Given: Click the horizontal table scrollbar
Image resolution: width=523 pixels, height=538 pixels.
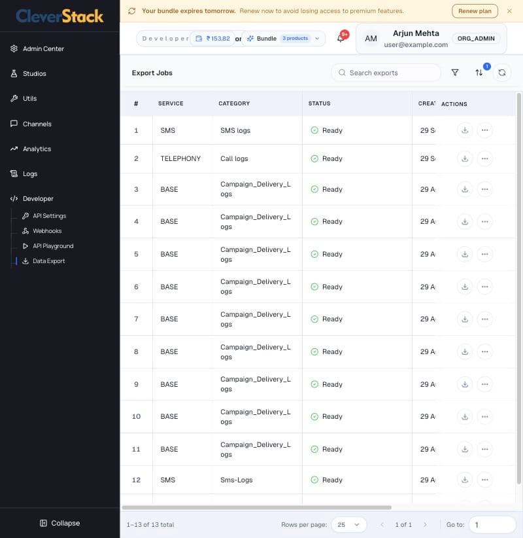Looking at the screenshot, I should pos(257,507).
